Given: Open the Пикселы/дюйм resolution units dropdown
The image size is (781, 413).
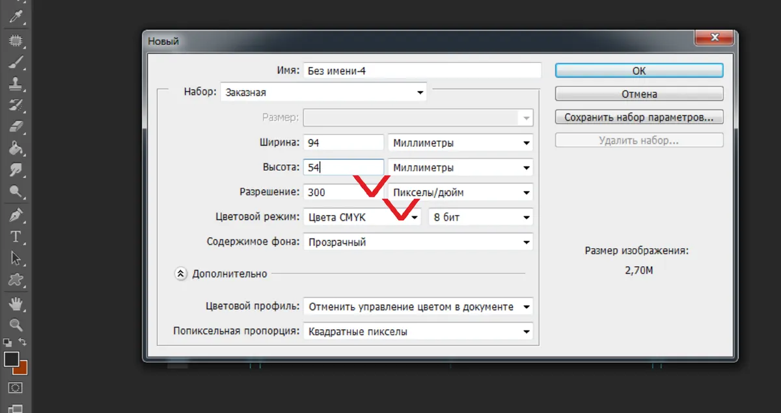Looking at the screenshot, I should click(460, 192).
